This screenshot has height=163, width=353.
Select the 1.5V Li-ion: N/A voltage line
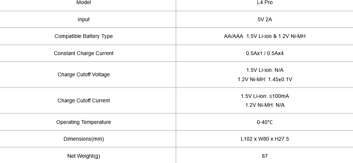[x=265, y=70]
